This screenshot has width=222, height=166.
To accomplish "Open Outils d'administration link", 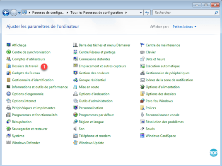I will point(96,101).
